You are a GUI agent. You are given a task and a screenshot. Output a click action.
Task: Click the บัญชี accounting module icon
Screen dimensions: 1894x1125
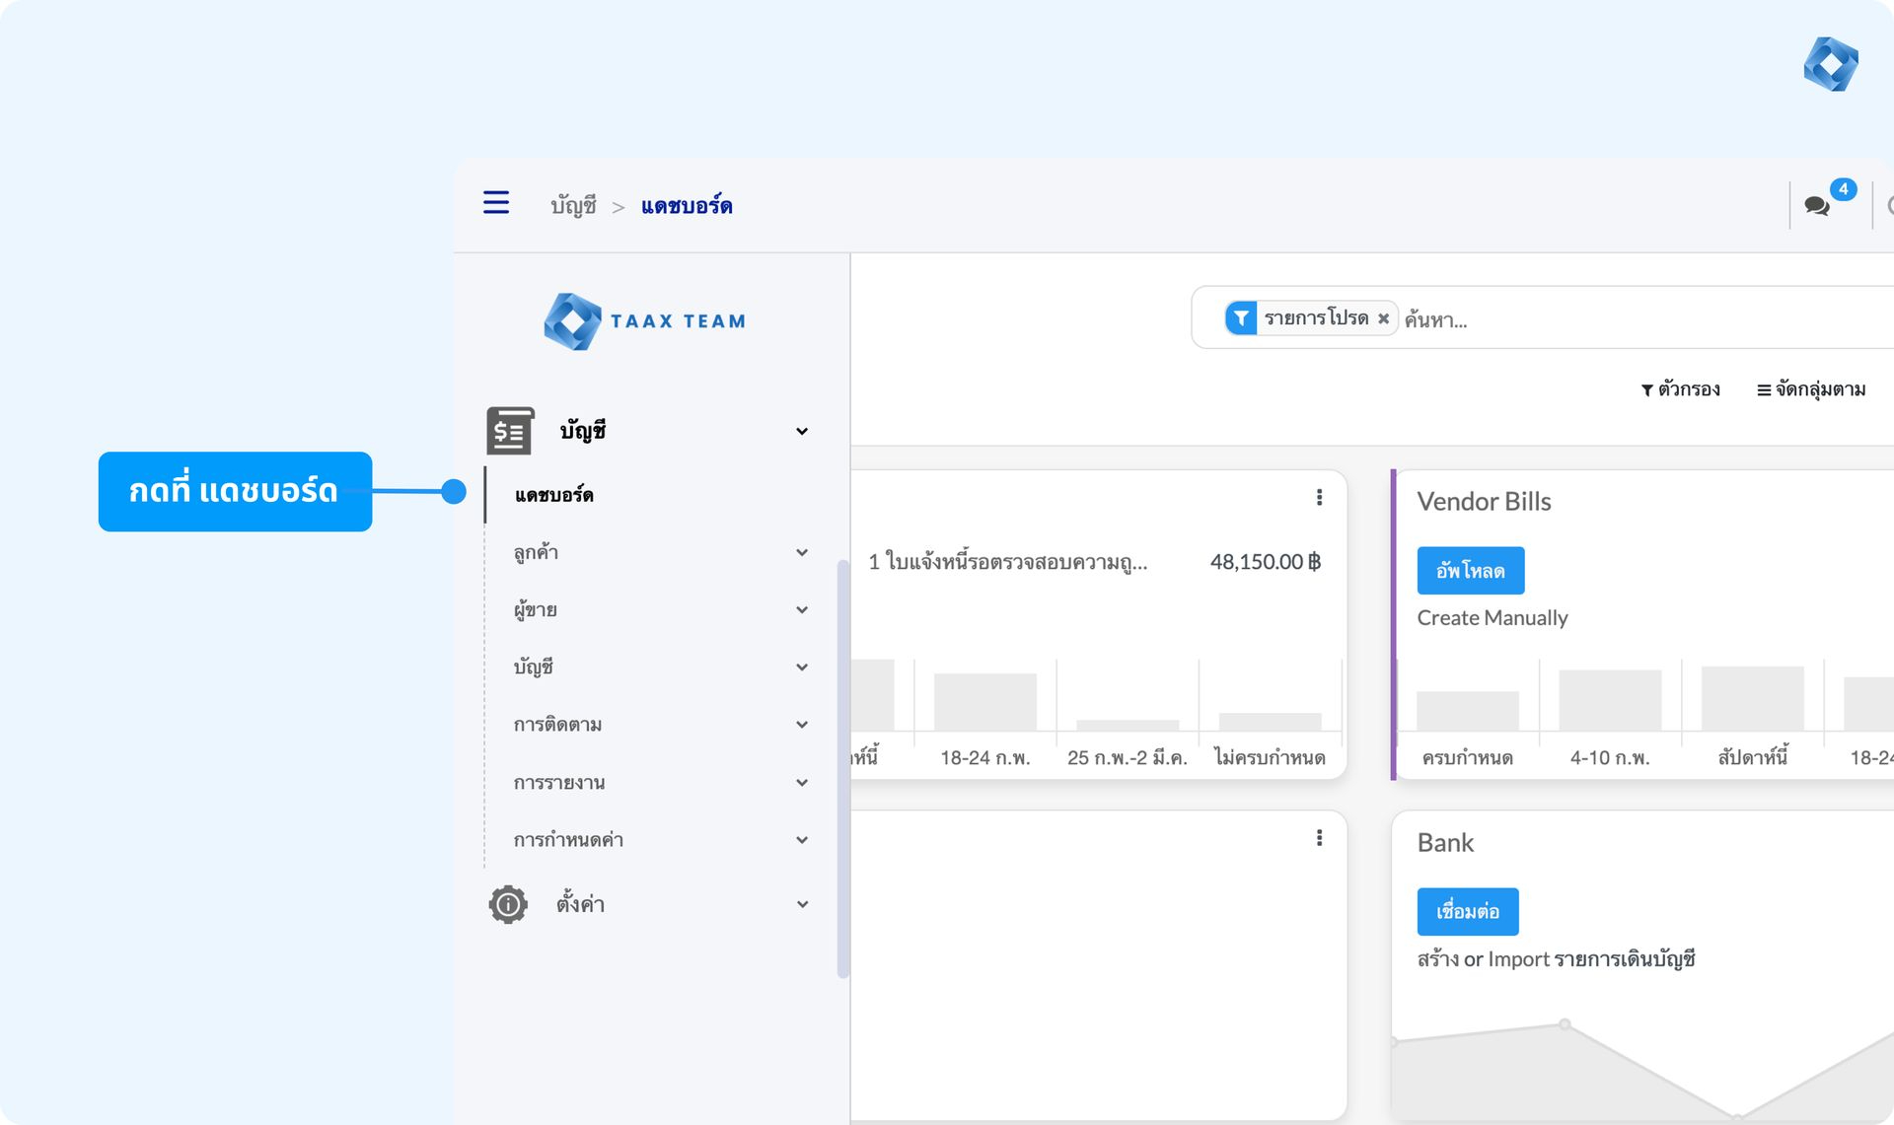point(510,431)
